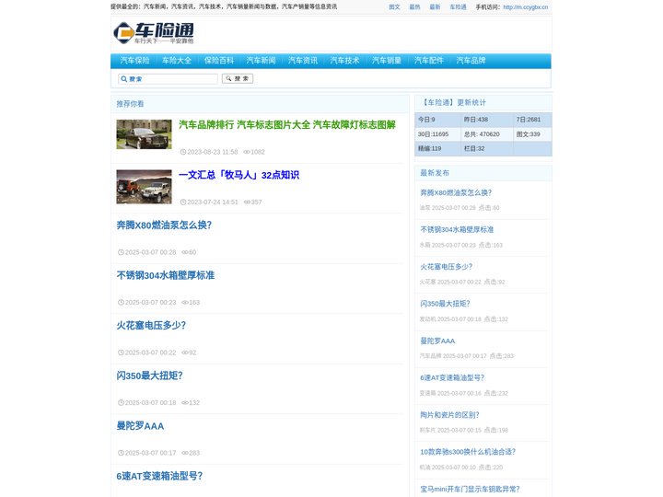Click 30日:11695 statistics cell
663x497 pixels.
coord(437,134)
